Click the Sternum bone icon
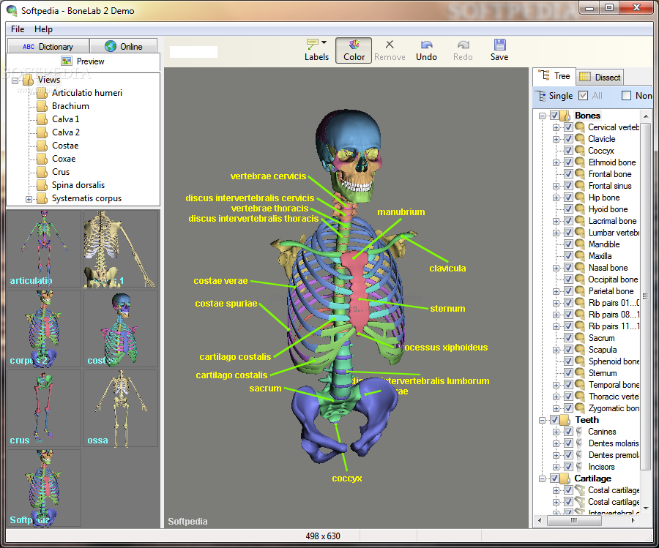Image resolution: width=659 pixels, height=548 pixels. click(580, 373)
